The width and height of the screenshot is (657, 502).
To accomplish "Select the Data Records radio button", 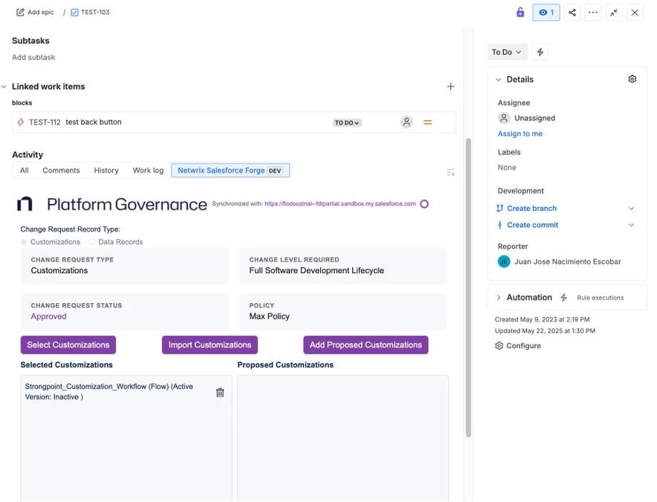I will 92,242.
